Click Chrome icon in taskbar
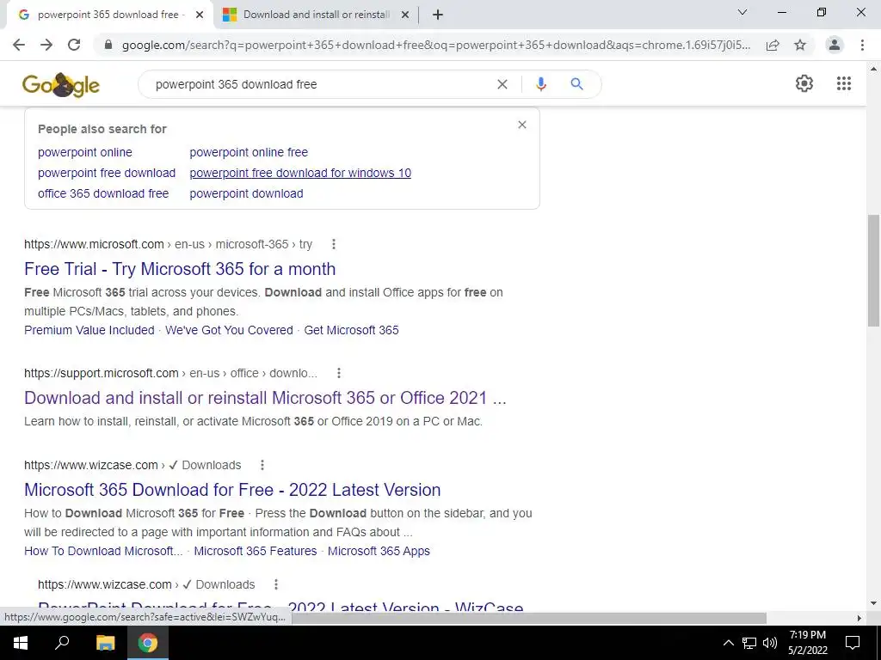The image size is (881, 660). tap(148, 643)
